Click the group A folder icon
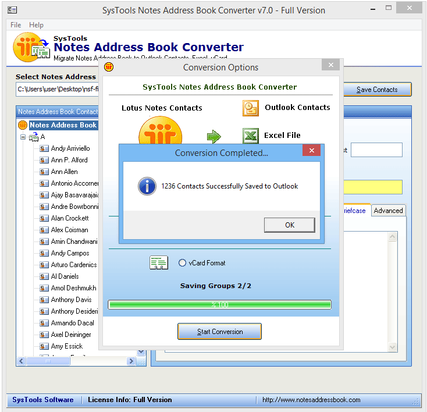The image size is (427, 412). pyautogui.click(x=34, y=137)
